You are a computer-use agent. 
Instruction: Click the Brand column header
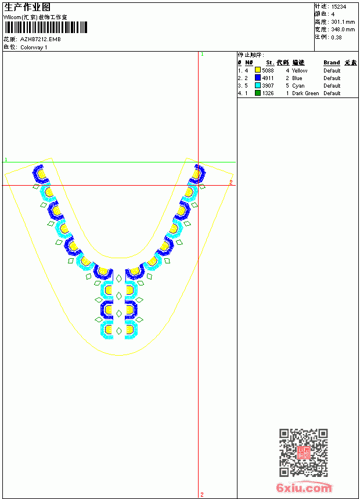(x=332, y=63)
